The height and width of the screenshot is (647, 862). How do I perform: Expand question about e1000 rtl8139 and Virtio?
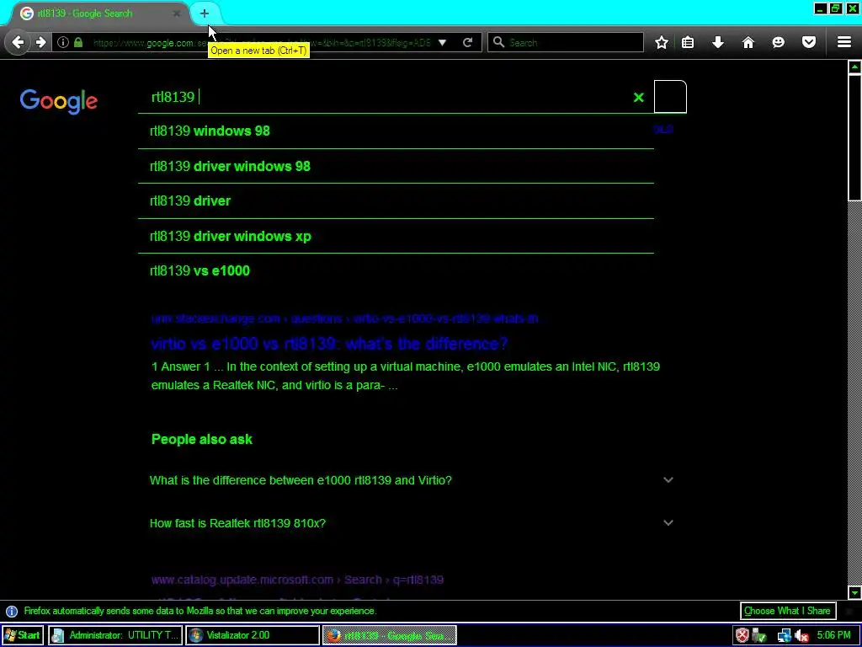411,480
